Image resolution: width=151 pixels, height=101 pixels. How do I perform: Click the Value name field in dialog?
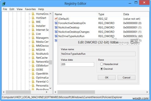(98, 54)
